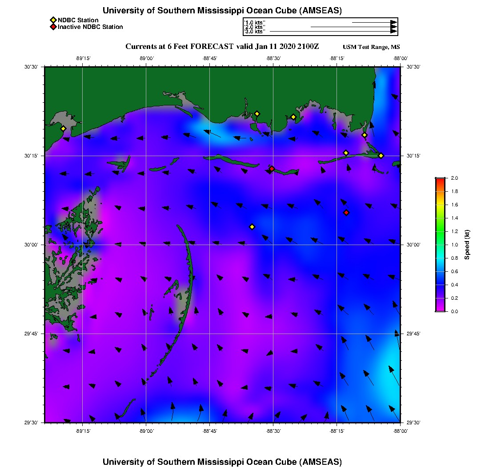
Task: Click the red inactive offshore station near 88°15'W
Action: [346, 213]
